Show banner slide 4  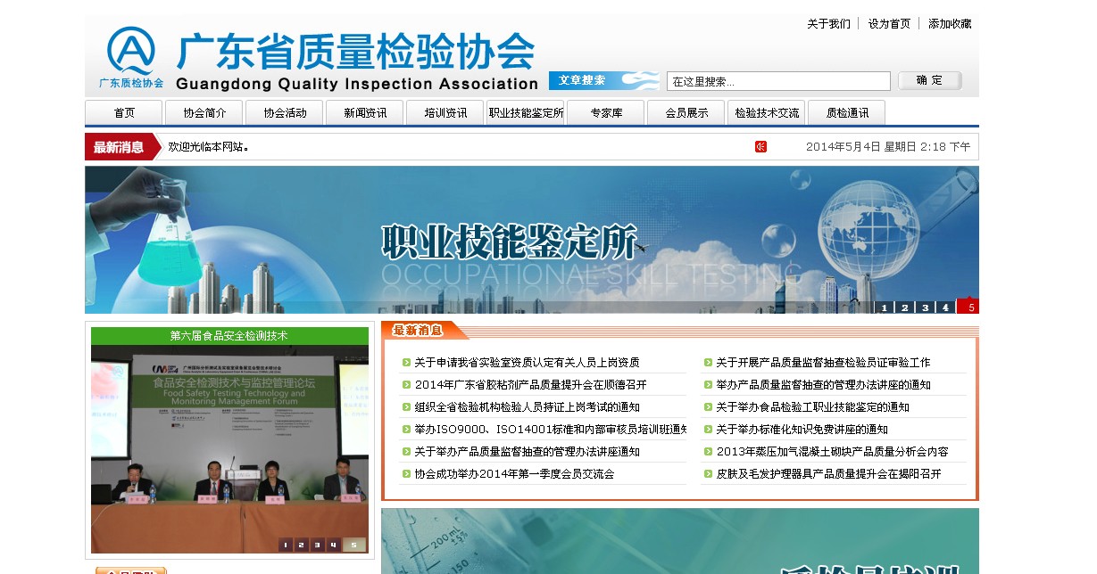click(945, 307)
